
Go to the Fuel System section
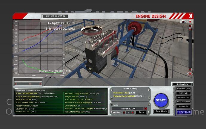point(184,102)
